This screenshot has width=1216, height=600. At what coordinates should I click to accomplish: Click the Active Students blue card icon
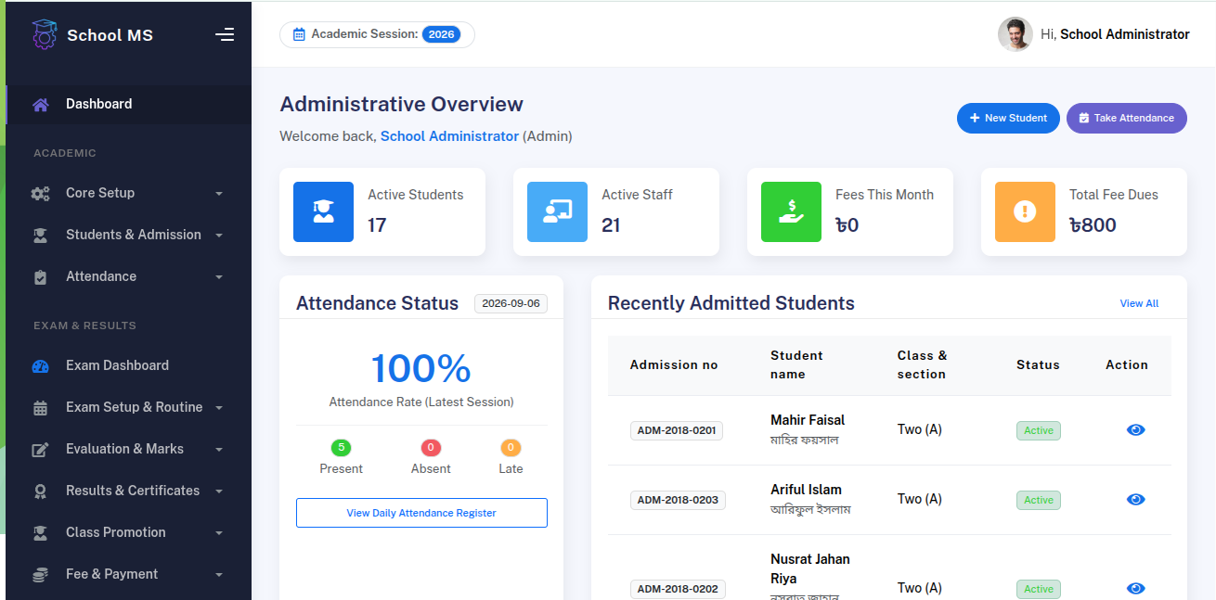point(323,211)
